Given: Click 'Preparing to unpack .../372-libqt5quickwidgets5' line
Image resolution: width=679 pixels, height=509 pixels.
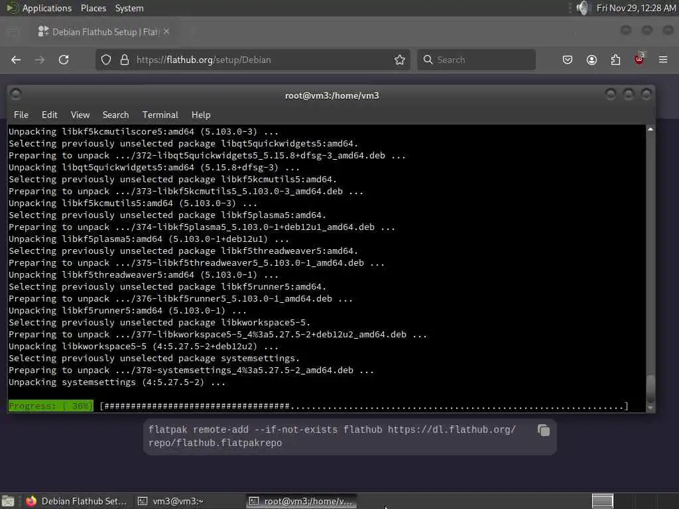Looking at the screenshot, I should pyautogui.click(x=207, y=155).
